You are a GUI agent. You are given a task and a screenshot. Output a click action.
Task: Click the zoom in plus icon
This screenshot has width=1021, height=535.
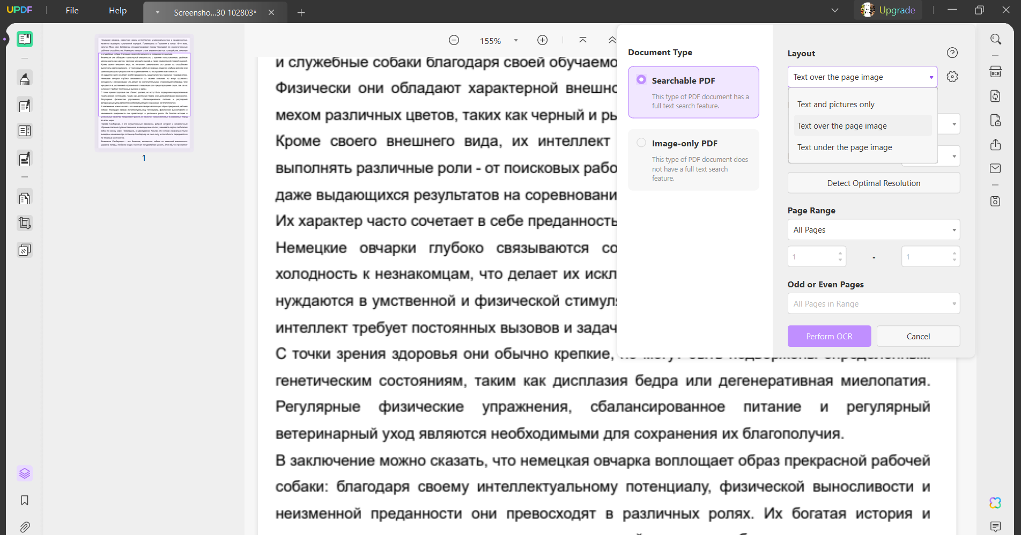pyautogui.click(x=543, y=40)
